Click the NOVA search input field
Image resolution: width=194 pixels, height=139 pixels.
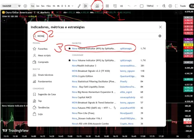97,36
